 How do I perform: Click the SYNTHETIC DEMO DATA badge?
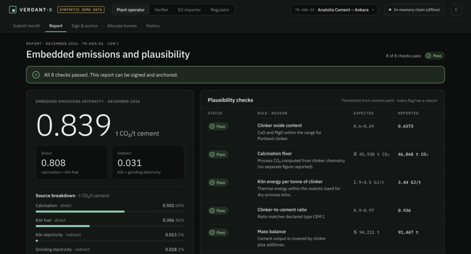pos(81,9)
